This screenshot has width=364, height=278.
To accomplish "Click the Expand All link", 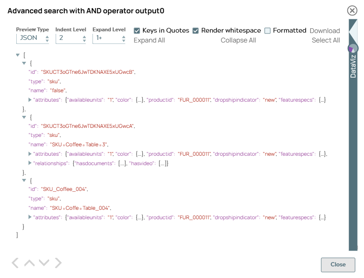I will click(149, 40).
